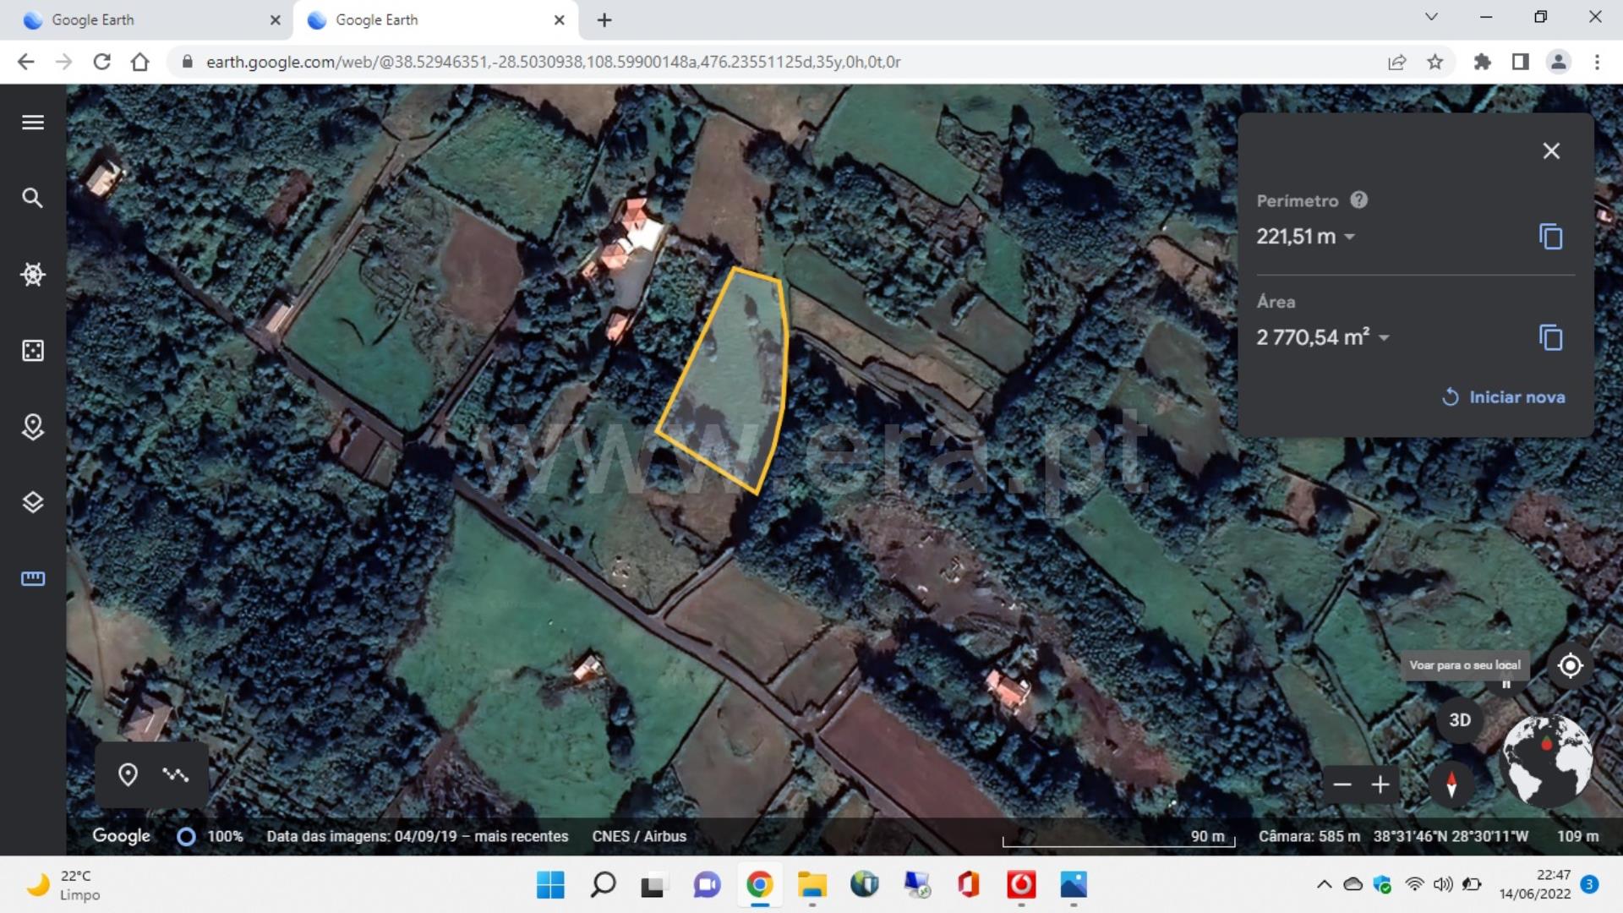Open the clock showing 22:47
This screenshot has height=913, width=1623.
[1534, 885]
